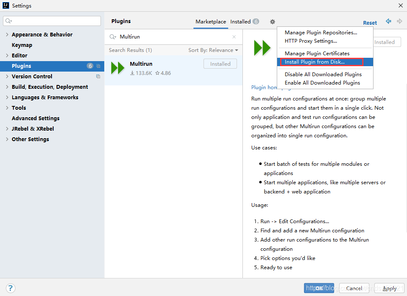Image resolution: width=407 pixels, height=296 pixels.
Task: Expand Build, Execution, Deployment section
Action: [x=7, y=87]
